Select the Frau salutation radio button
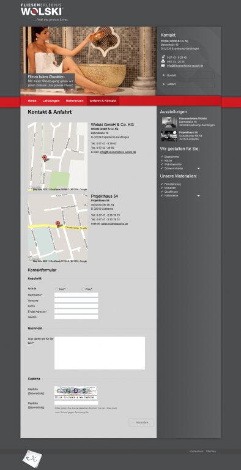This screenshot has width=241, height=470. [83, 289]
